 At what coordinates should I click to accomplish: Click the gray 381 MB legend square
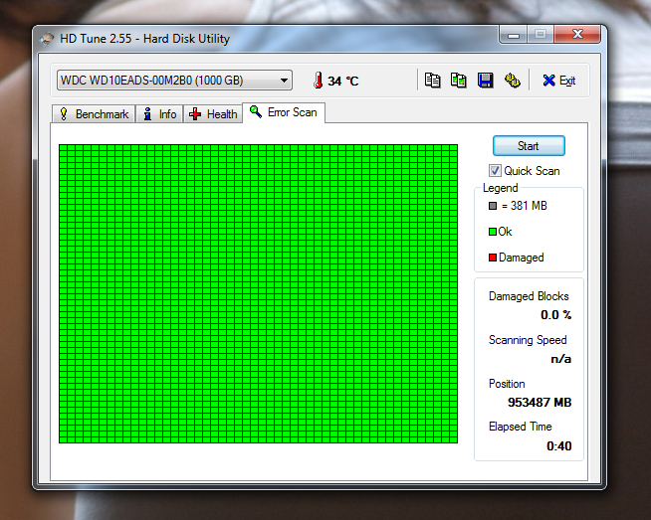(493, 206)
